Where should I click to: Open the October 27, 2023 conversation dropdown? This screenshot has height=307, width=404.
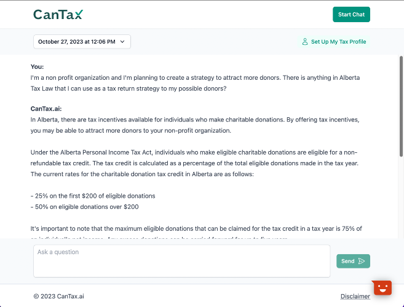[82, 42]
